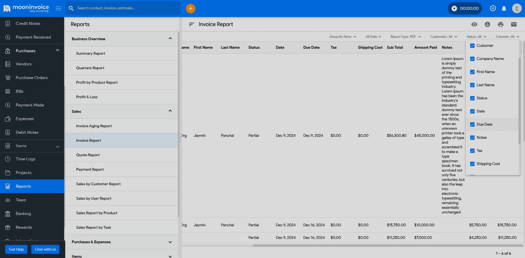This screenshot has width=525, height=258.
Task: Uncheck the Company Name column checkbox
Action: [472, 59]
